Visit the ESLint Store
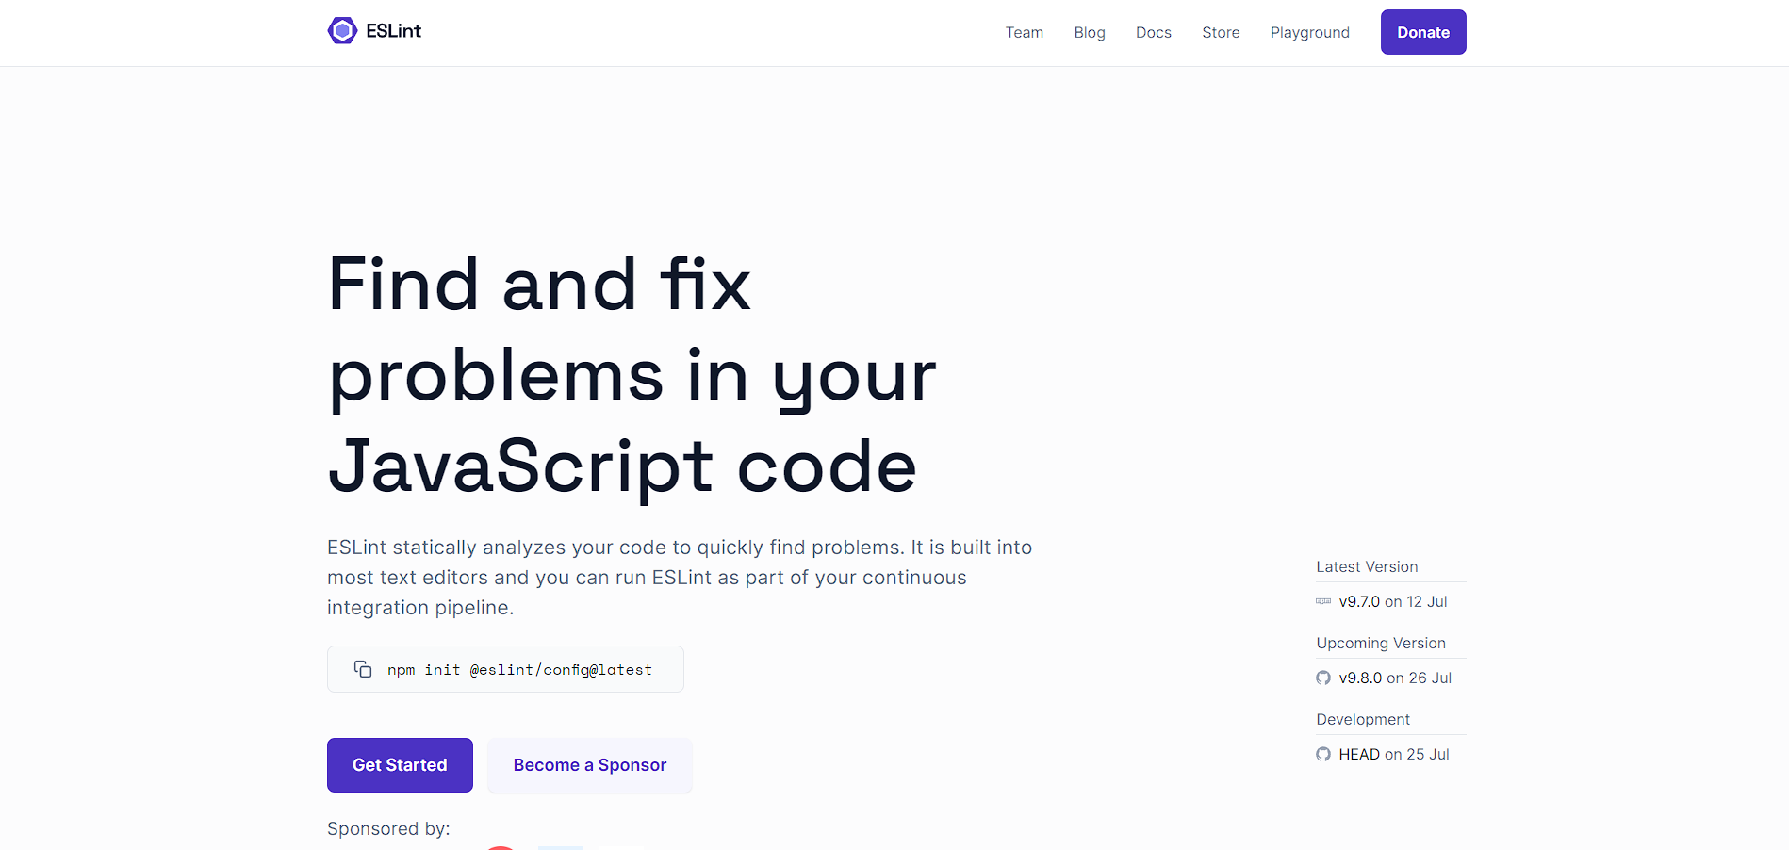This screenshot has width=1789, height=850. point(1220,32)
